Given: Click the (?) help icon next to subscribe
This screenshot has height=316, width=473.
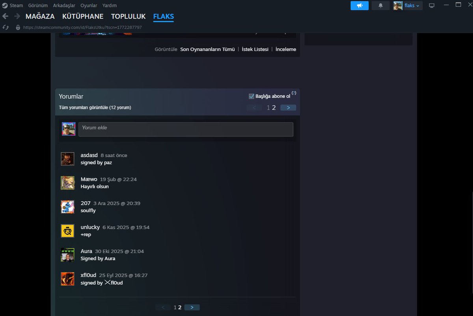Looking at the screenshot, I should click(294, 93).
